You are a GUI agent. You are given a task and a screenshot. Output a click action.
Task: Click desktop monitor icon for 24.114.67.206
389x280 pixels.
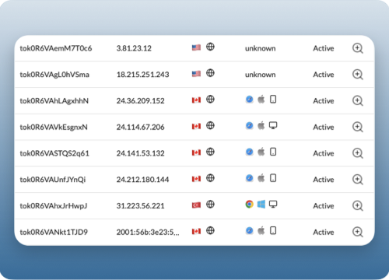[x=273, y=125]
